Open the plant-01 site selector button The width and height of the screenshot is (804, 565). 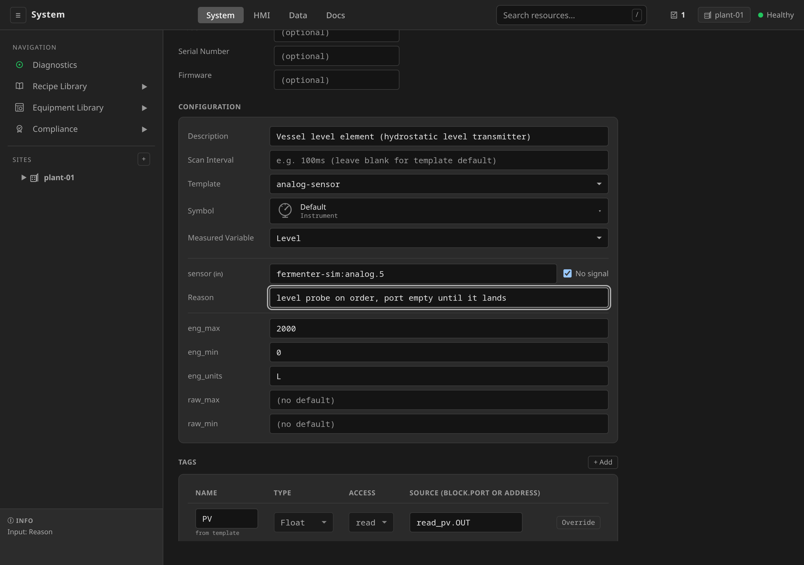(x=724, y=15)
